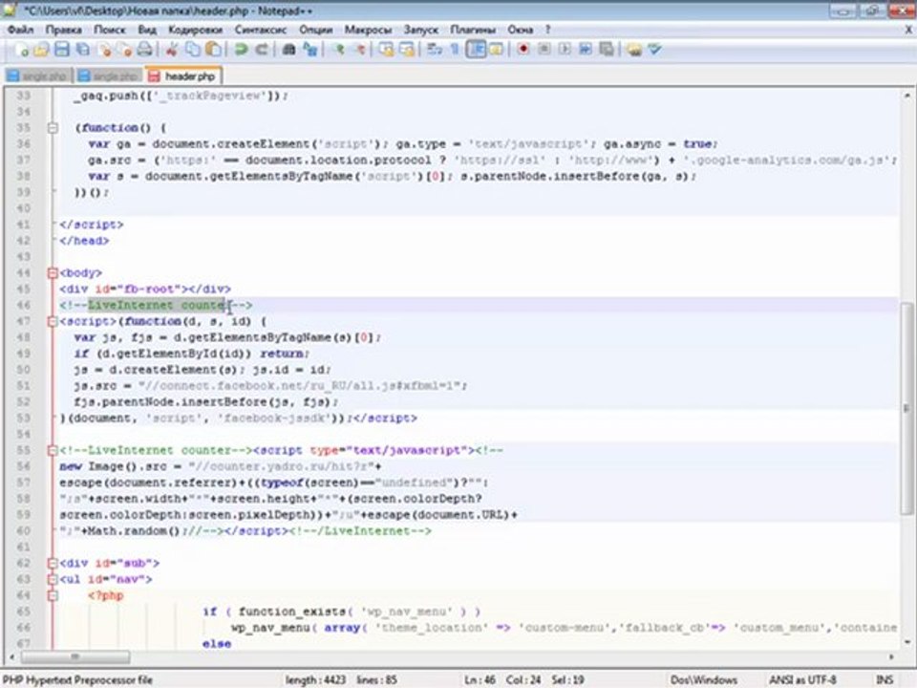The width and height of the screenshot is (917, 688).
Task: Open the User Defined Language dialog icon
Action: [496, 50]
